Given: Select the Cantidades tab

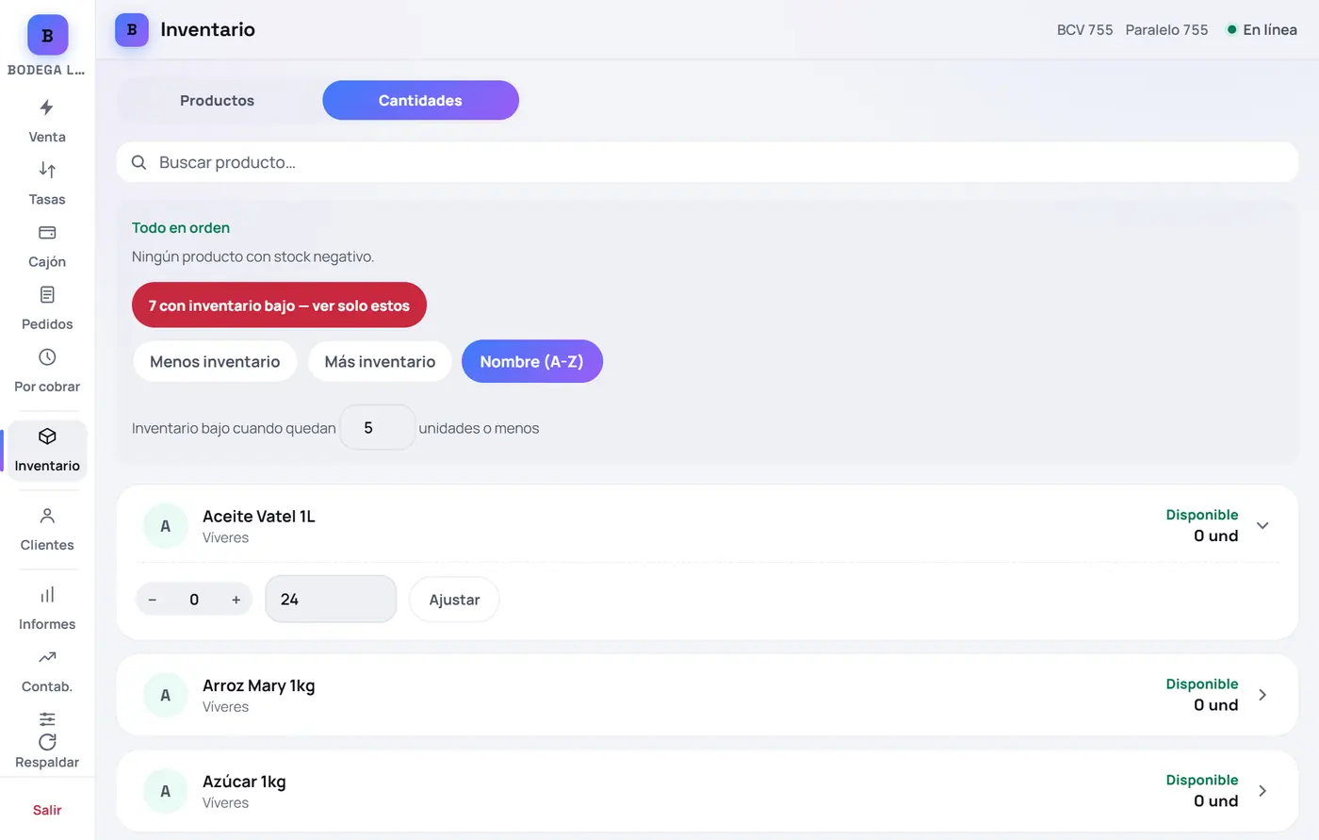Looking at the screenshot, I should tap(420, 100).
